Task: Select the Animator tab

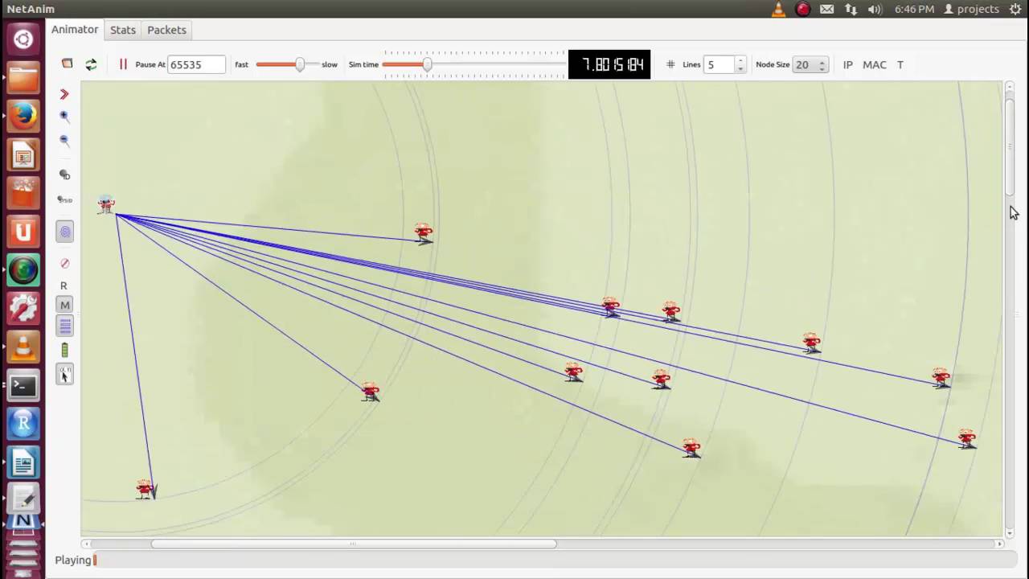Action: point(75,29)
